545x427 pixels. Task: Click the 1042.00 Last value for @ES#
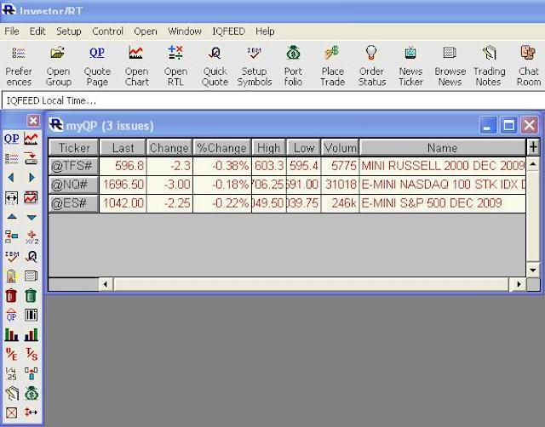tap(123, 203)
